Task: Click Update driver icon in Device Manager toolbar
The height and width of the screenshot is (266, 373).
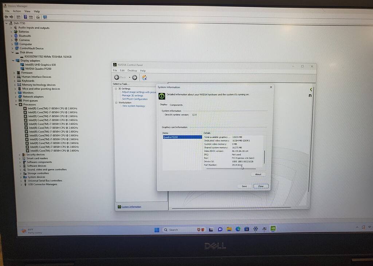Action: point(38,17)
